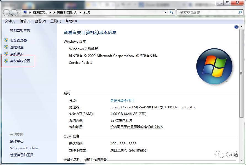The image size is (246, 165).
Task: Click the pen and touch value 没有可用于此显示器的笔或触控输入
Action: [x=137, y=127]
